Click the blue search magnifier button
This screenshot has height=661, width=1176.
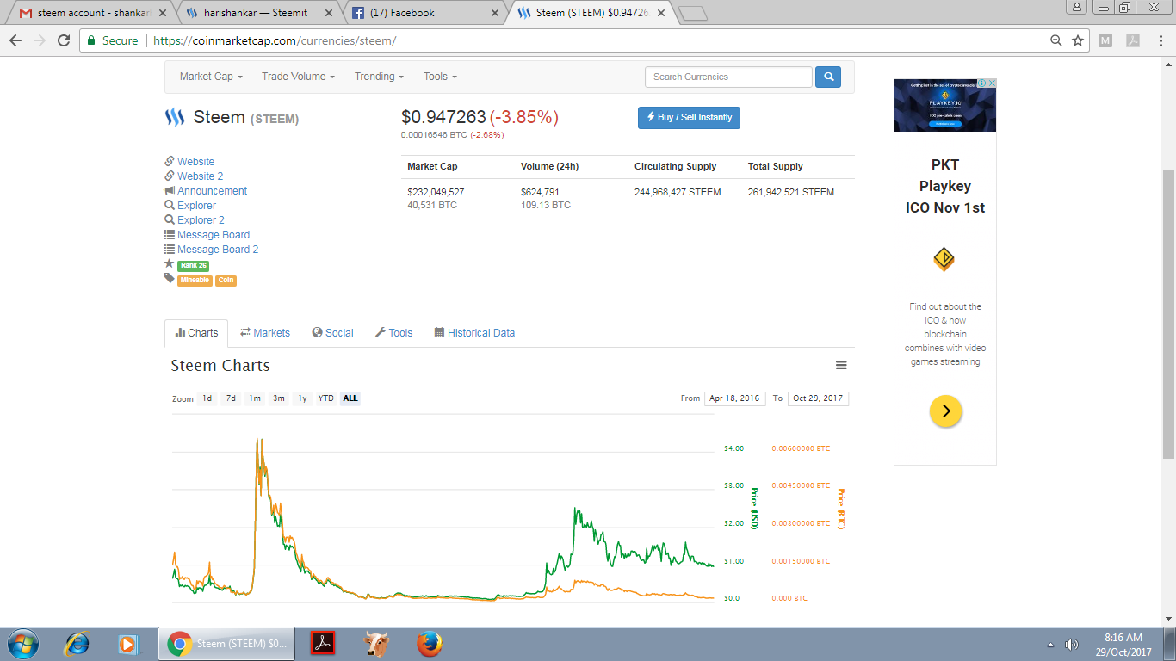point(828,77)
